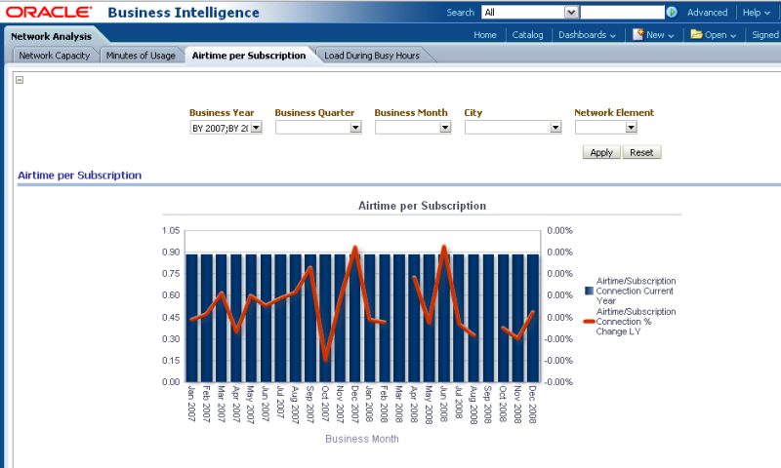Click the Business Month axis title

[362, 439]
